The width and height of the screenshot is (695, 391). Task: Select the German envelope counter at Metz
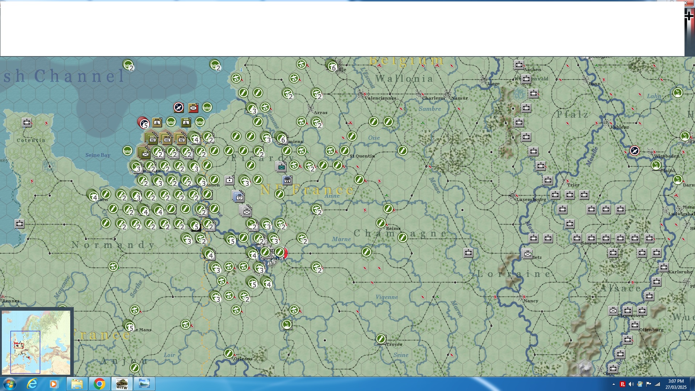[x=528, y=254]
